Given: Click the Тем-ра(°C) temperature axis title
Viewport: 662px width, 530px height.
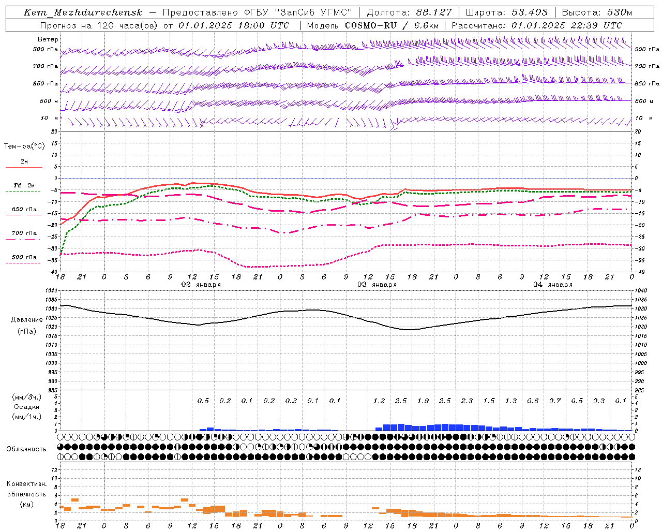Looking at the screenshot, I should pos(24,146).
